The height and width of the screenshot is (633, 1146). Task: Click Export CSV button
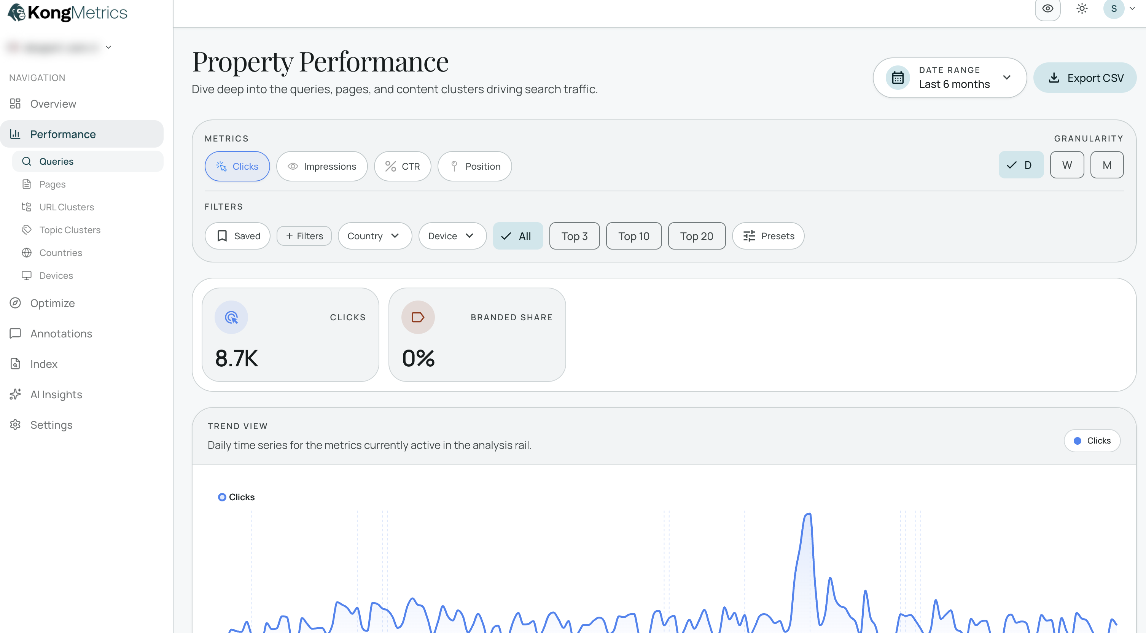1085,78
